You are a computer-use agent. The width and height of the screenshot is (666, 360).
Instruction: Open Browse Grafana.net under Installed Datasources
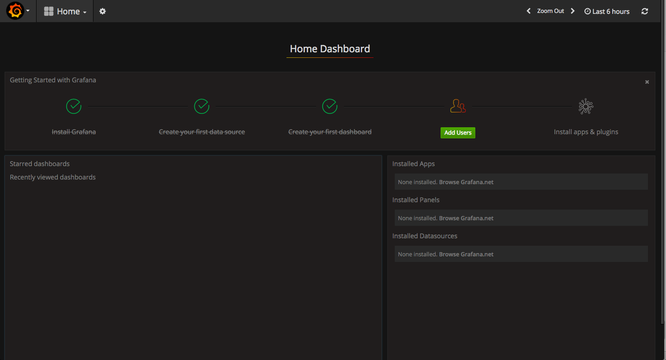466,254
